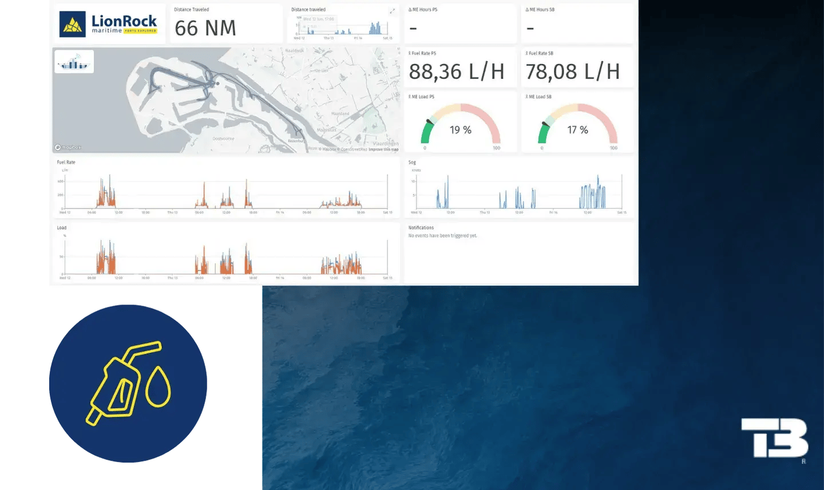824x490 pixels.
Task: Click the yellow fuel pump nozzle icon
Action: pos(128,383)
